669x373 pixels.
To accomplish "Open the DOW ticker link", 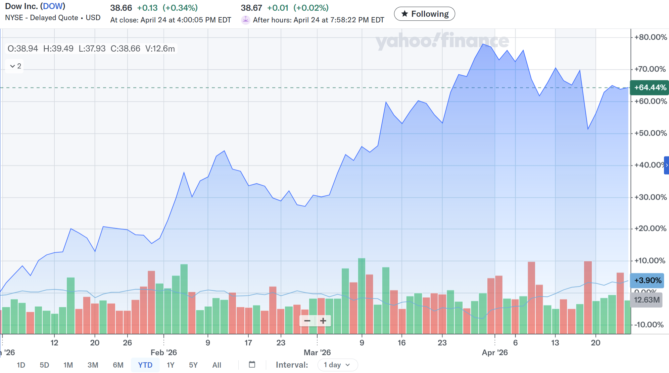I will pos(53,6).
